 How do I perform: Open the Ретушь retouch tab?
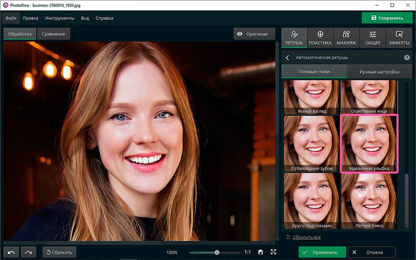(294, 38)
